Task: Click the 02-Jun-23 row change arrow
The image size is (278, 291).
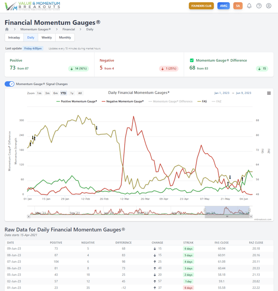Action: tap(155, 281)
